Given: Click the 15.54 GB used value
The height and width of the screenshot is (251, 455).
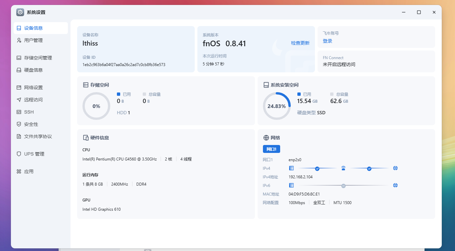Looking at the screenshot, I should click(x=307, y=101).
